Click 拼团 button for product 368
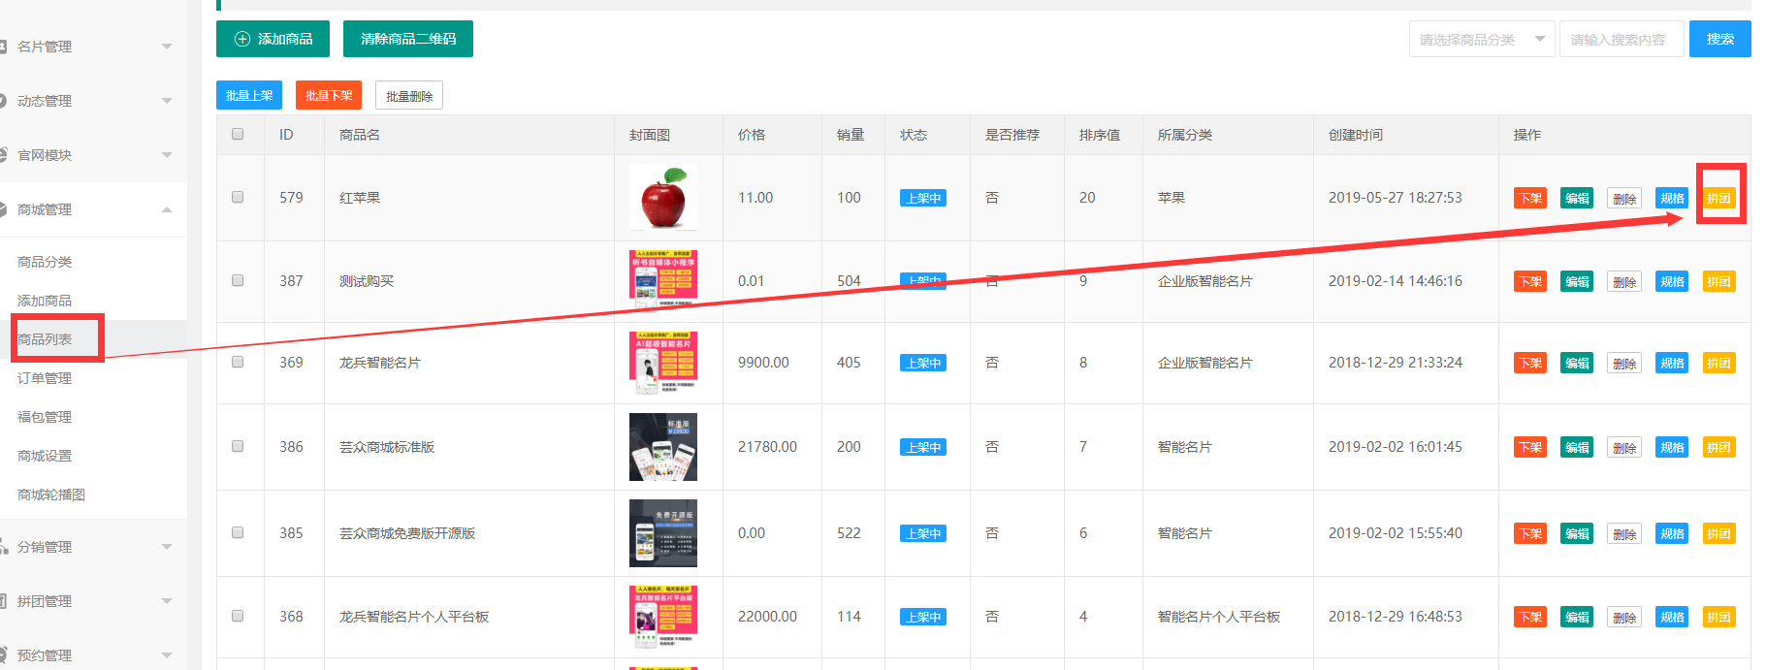Screen dimensions: 1766x670 pos(1718,618)
